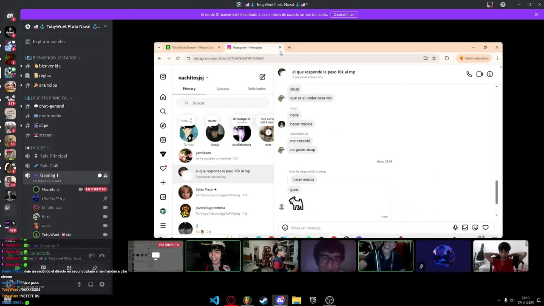This screenshot has height=306, width=544.
Task: Open Instagram search icon in sidebar
Action: click(163, 111)
